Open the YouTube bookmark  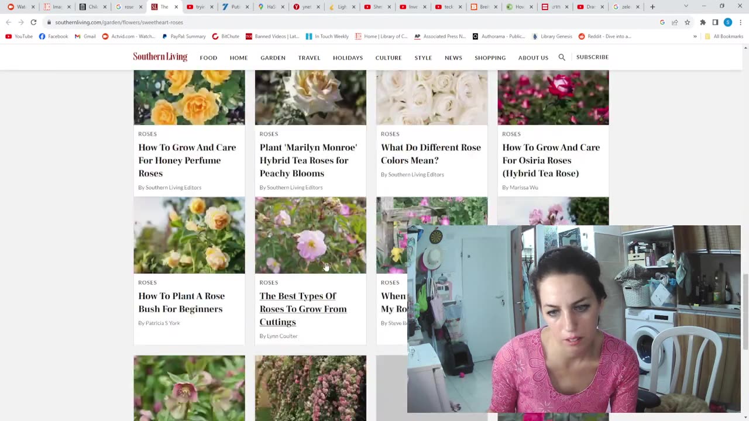click(x=19, y=36)
